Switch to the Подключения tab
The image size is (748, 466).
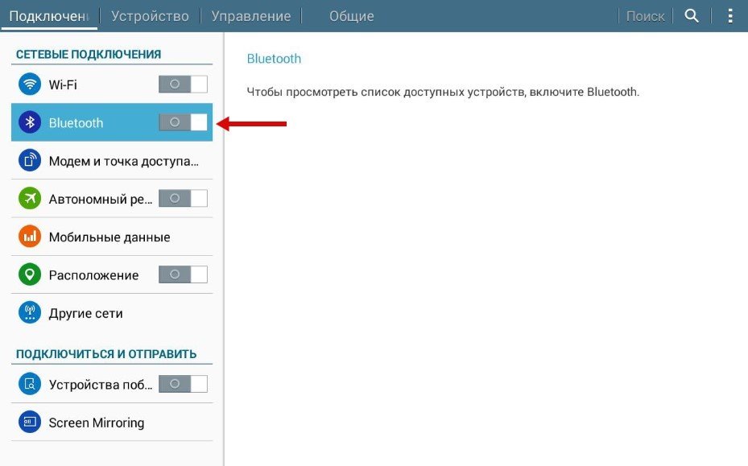coord(49,16)
